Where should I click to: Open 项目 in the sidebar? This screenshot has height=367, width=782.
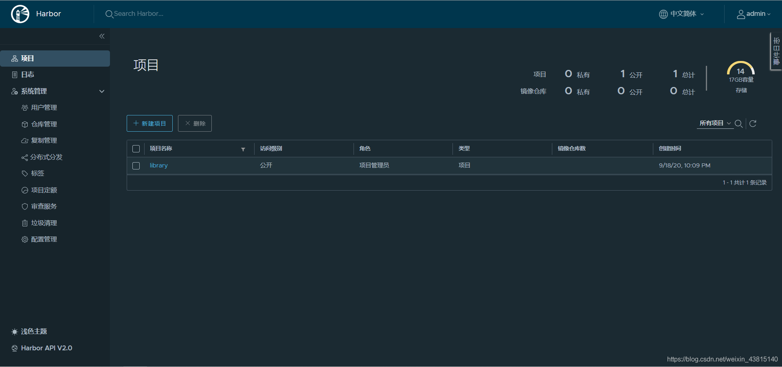tap(55, 59)
